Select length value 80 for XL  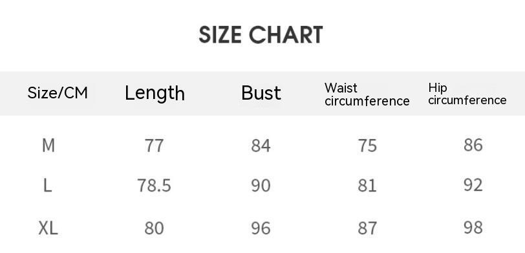click(x=154, y=228)
